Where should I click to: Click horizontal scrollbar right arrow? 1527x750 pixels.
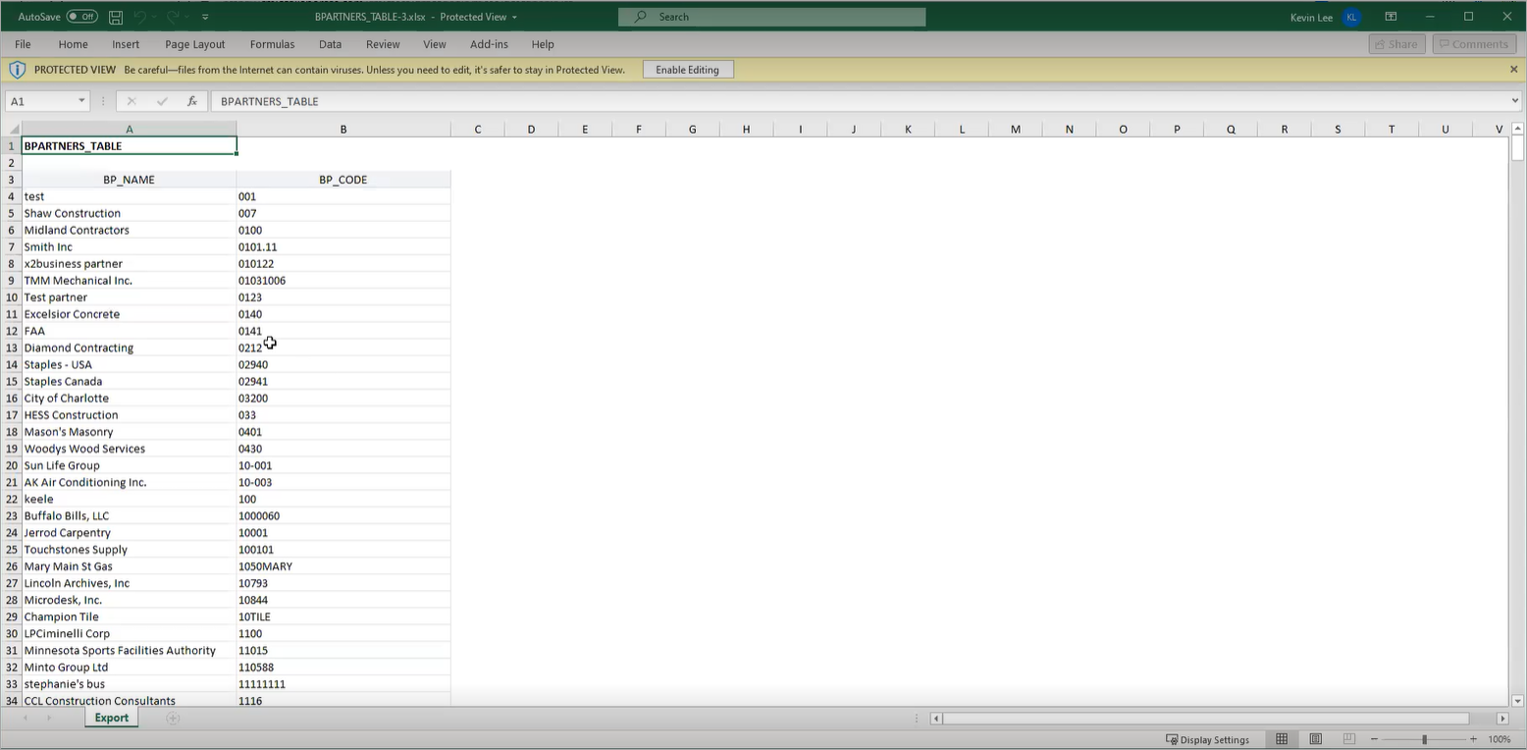(1501, 719)
